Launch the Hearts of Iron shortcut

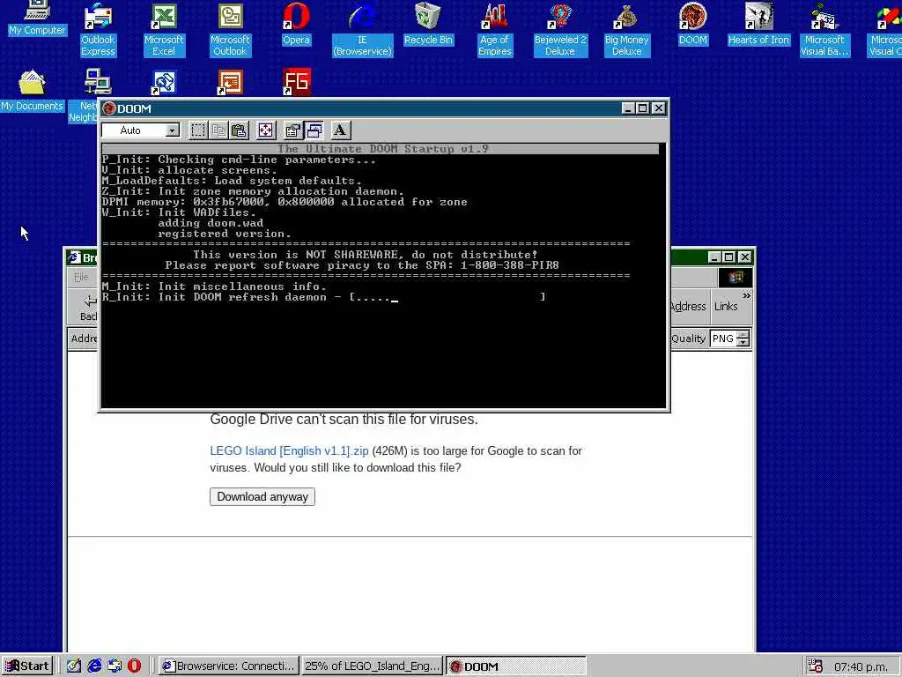coord(758,24)
